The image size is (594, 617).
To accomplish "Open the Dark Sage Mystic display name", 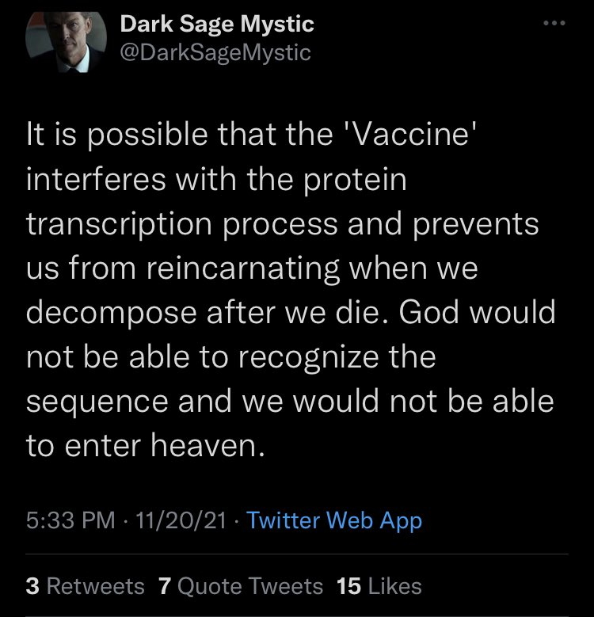I will [217, 25].
